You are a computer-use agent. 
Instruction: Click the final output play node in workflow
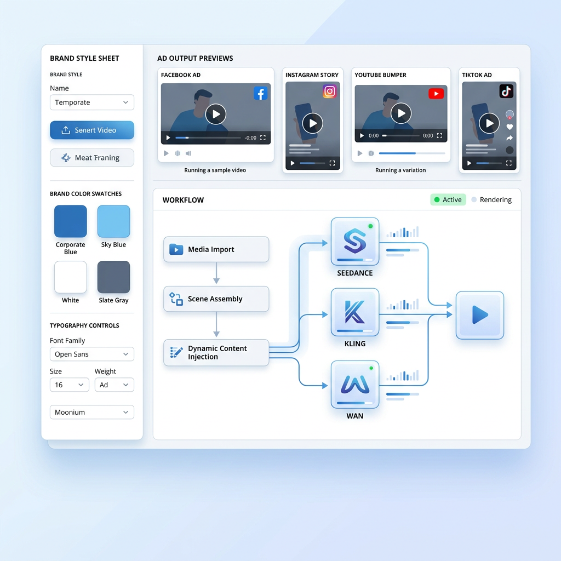pyautogui.click(x=480, y=315)
